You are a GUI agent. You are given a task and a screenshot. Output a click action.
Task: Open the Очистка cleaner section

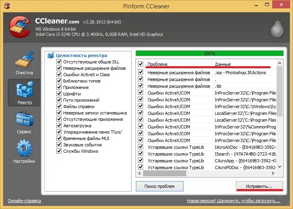click(x=24, y=63)
